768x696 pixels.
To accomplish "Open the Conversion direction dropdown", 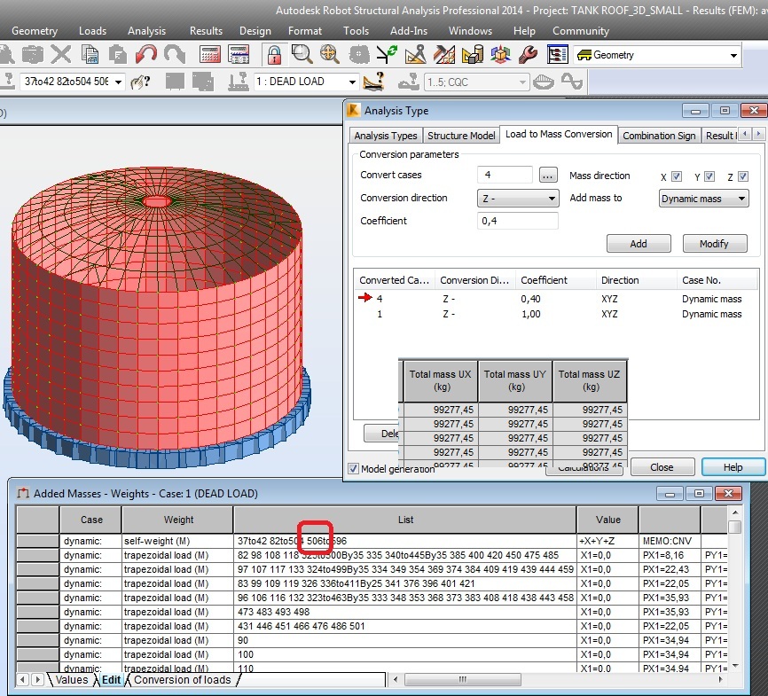I will tap(551, 199).
